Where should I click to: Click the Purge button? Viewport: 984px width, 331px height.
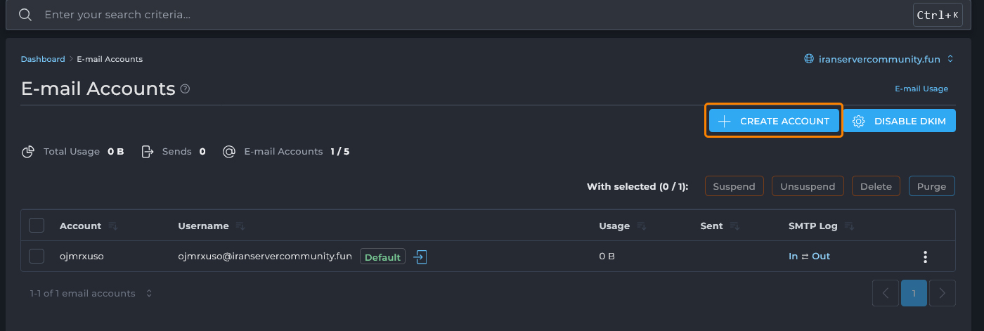pos(931,186)
